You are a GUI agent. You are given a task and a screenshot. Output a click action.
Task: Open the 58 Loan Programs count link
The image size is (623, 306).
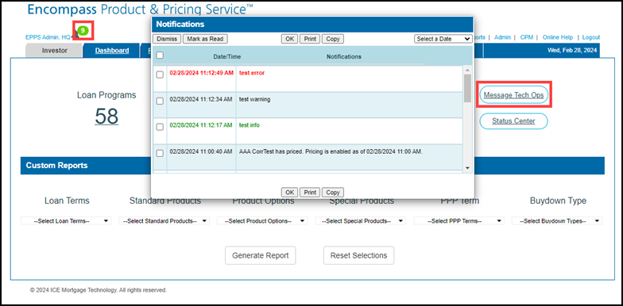[106, 116]
